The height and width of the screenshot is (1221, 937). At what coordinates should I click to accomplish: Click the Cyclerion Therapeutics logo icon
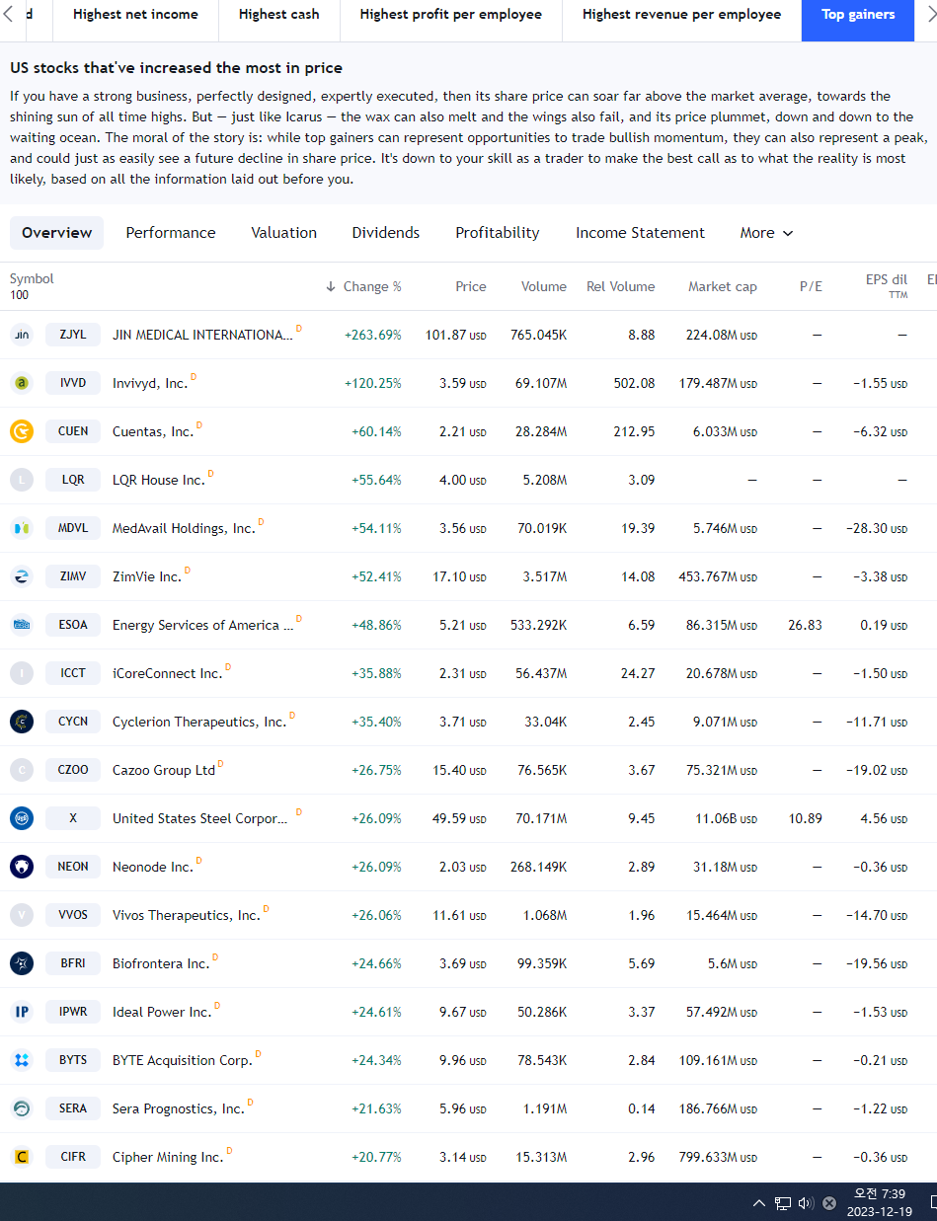[22, 722]
